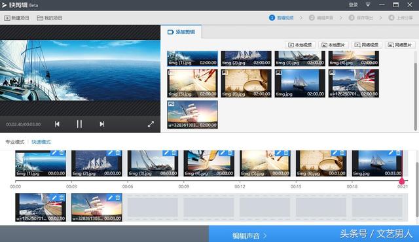Viewport: 419px width, 242px height.
Task: Click first empty clip slot in second timeline row
Action: [153, 207]
